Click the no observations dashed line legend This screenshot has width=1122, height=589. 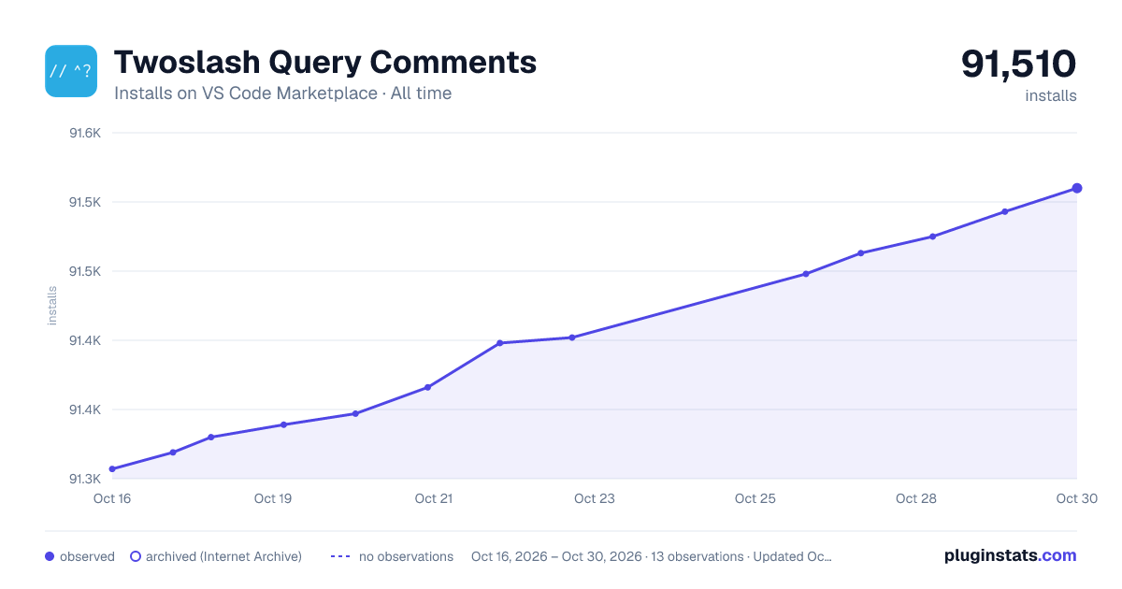[340, 556]
